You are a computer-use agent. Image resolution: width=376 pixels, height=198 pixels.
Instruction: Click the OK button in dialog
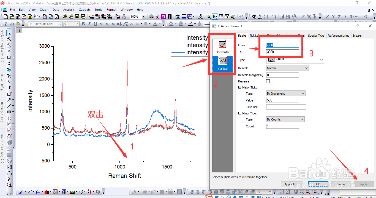318,184
